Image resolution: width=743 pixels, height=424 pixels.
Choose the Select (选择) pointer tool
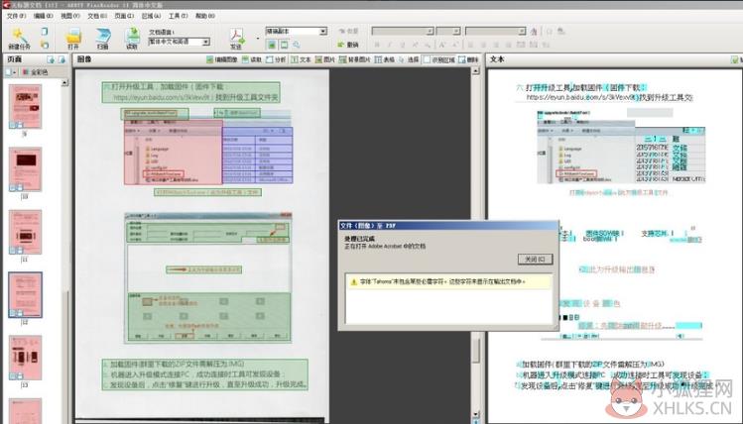(x=409, y=59)
